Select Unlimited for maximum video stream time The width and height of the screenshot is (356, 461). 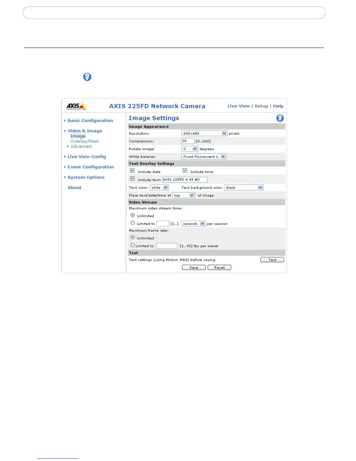[133, 215]
